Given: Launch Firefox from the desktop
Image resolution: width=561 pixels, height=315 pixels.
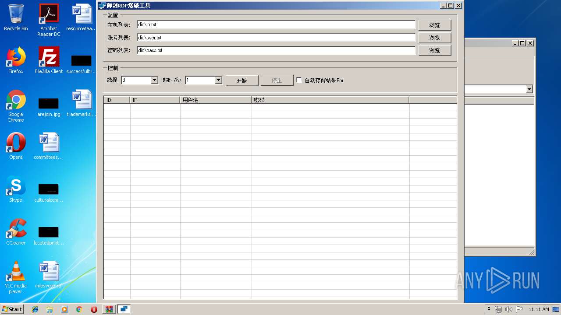Looking at the screenshot, I should pyautogui.click(x=16, y=60).
